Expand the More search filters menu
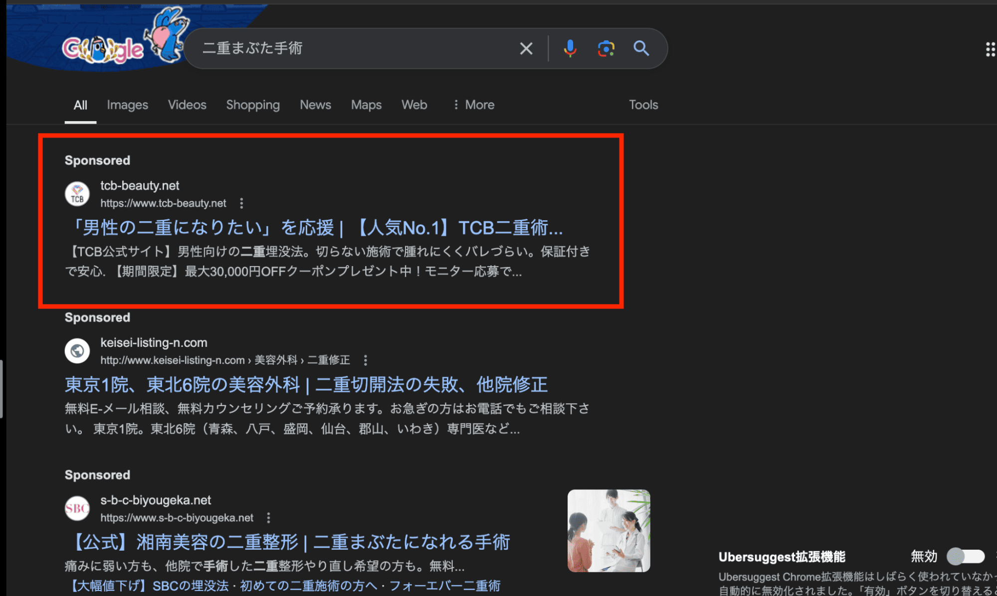The height and width of the screenshot is (596, 997). [473, 105]
